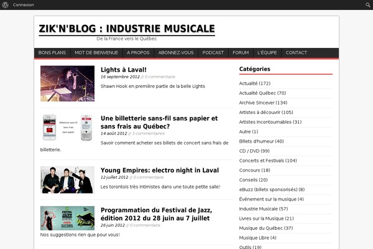Open Industrie Musicale (57) category
The height and width of the screenshot is (249, 373).
click(x=264, y=209)
